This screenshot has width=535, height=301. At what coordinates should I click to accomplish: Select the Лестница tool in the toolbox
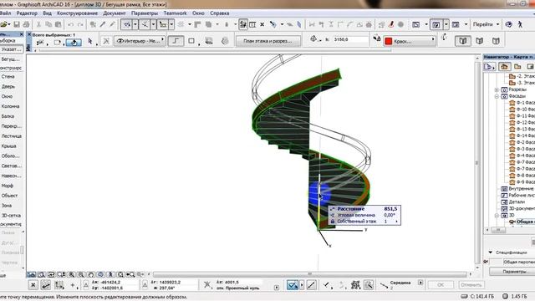coord(11,136)
